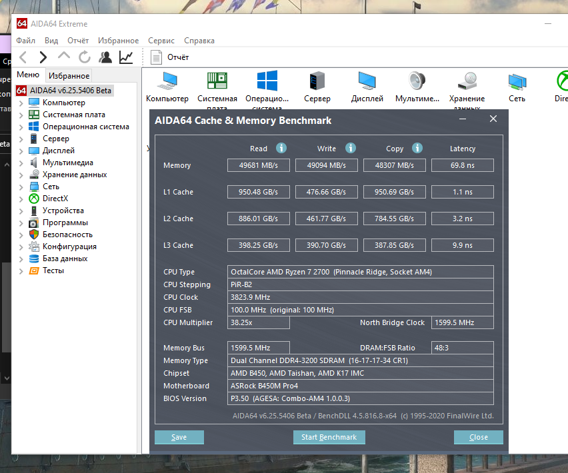Click the Close button in benchmark dialog
The image size is (568, 473).
click(479, 437)
